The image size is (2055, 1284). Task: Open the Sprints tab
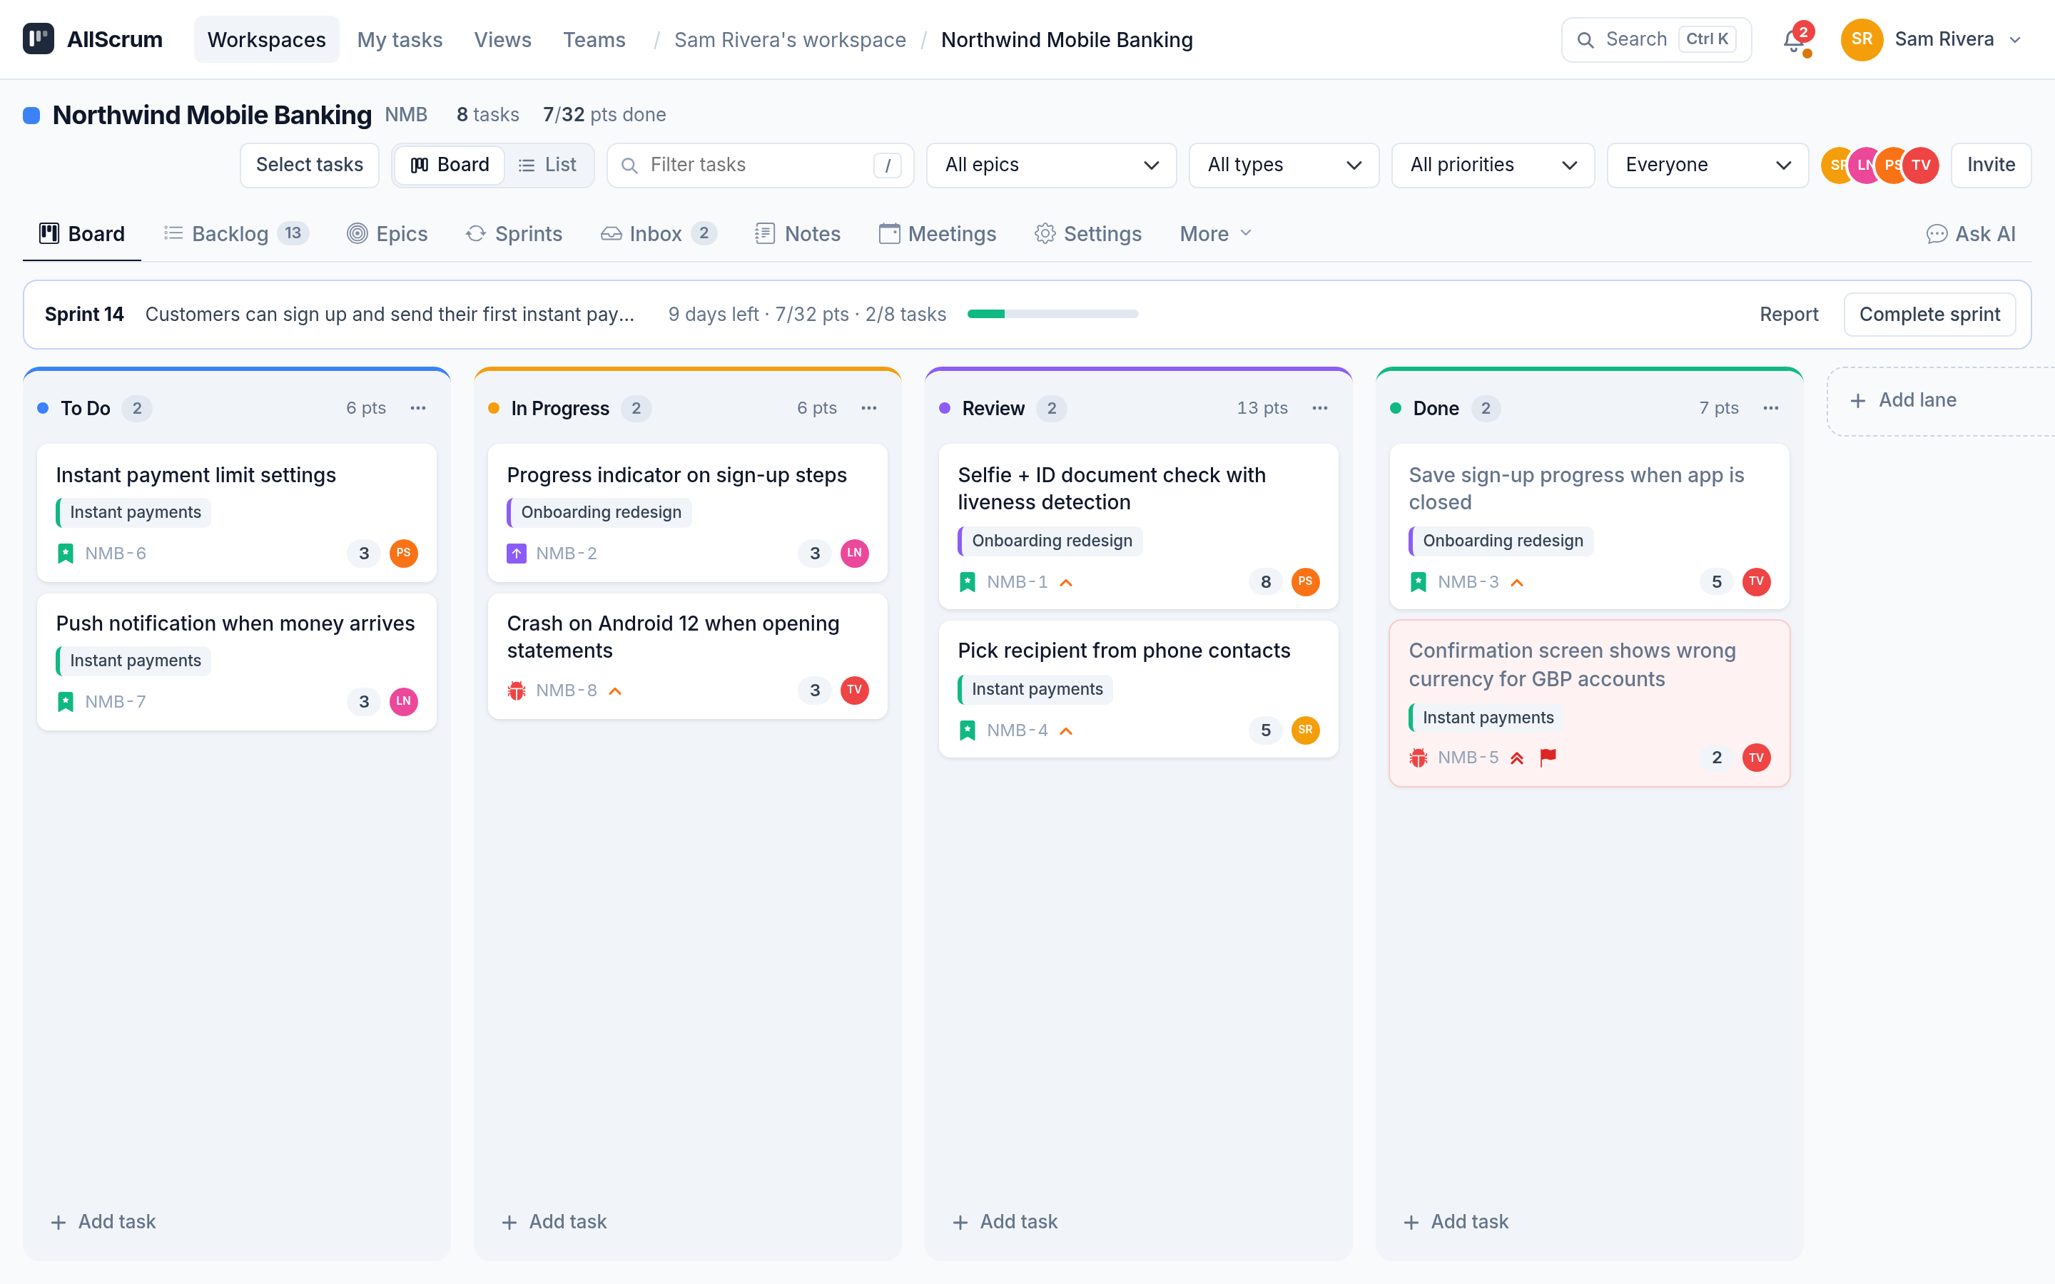click(x=514, y=233)
